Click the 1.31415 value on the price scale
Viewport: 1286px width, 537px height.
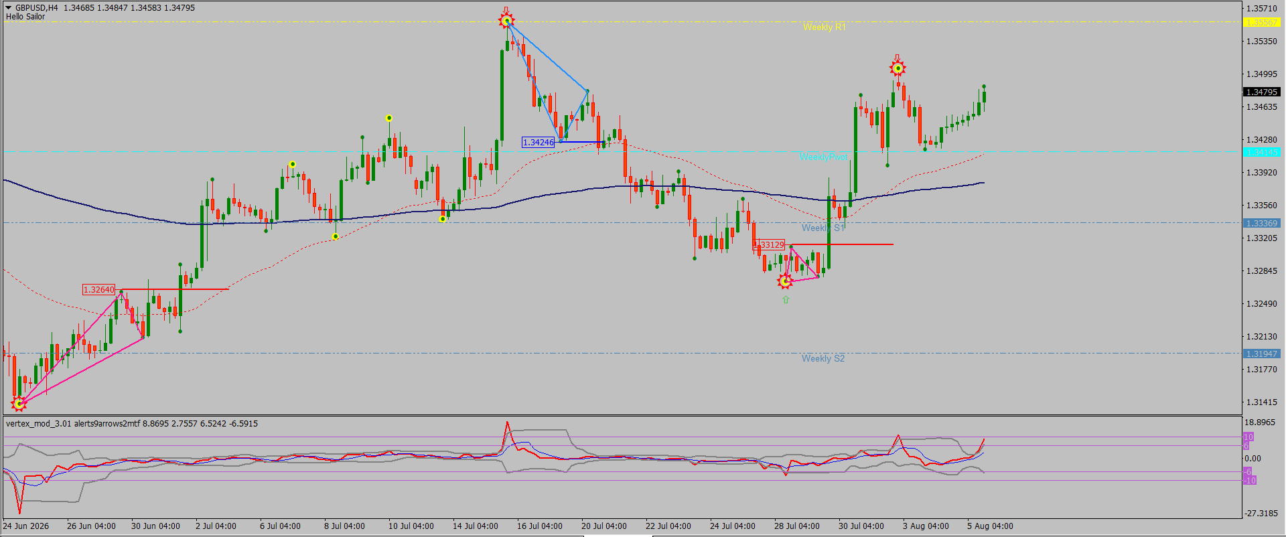1261,402
